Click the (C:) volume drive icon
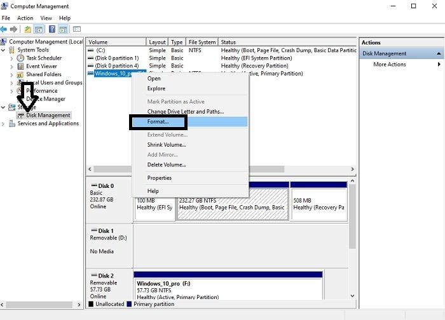 (x=91, y=50)
